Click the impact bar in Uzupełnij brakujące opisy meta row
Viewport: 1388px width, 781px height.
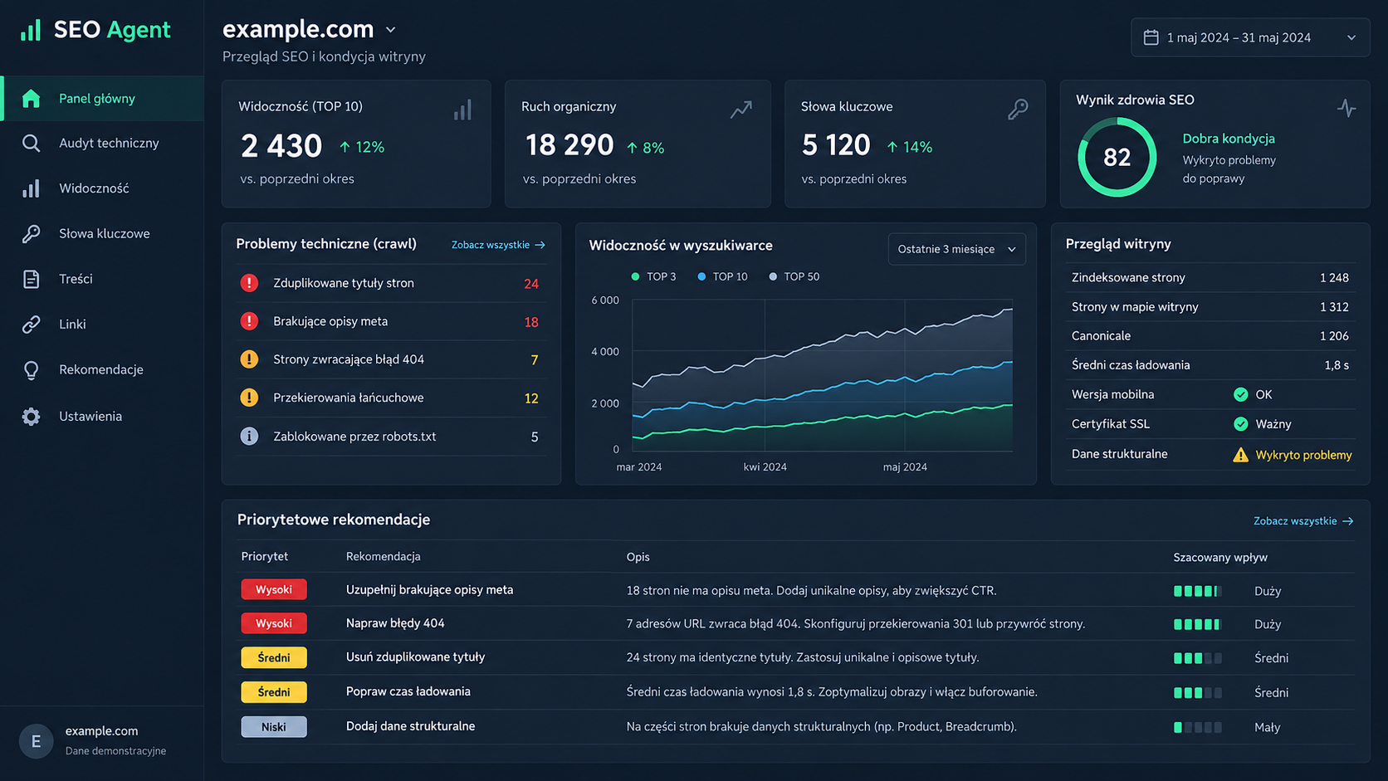[1197, 591]
